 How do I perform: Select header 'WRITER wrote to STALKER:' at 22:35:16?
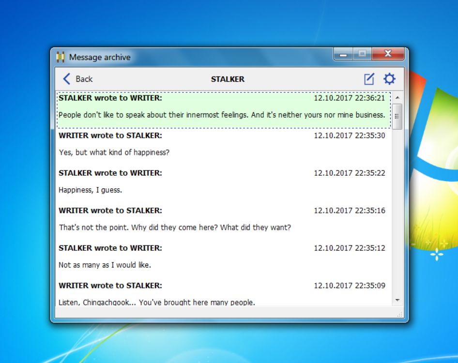pos(110,211)
